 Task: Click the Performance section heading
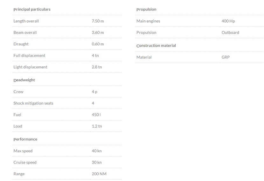(x=25, y=139)
